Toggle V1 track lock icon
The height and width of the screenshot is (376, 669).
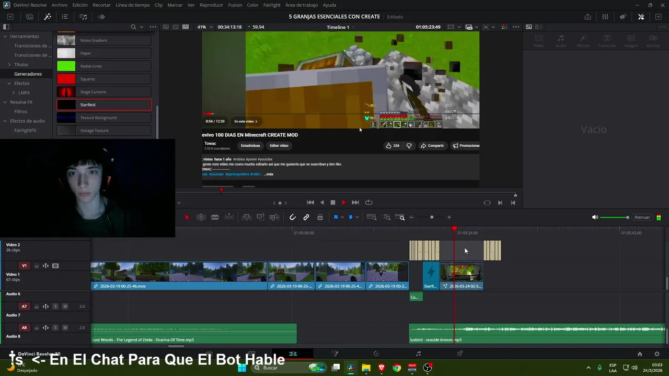pyautogui.click(x=36, y=266)
